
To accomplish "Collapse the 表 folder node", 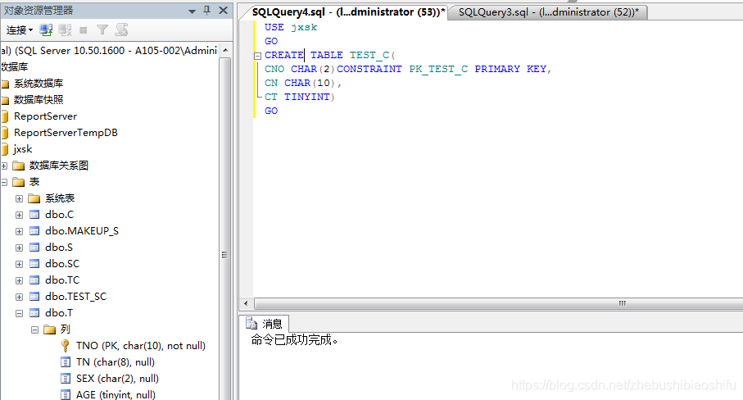I will [4, 182].
